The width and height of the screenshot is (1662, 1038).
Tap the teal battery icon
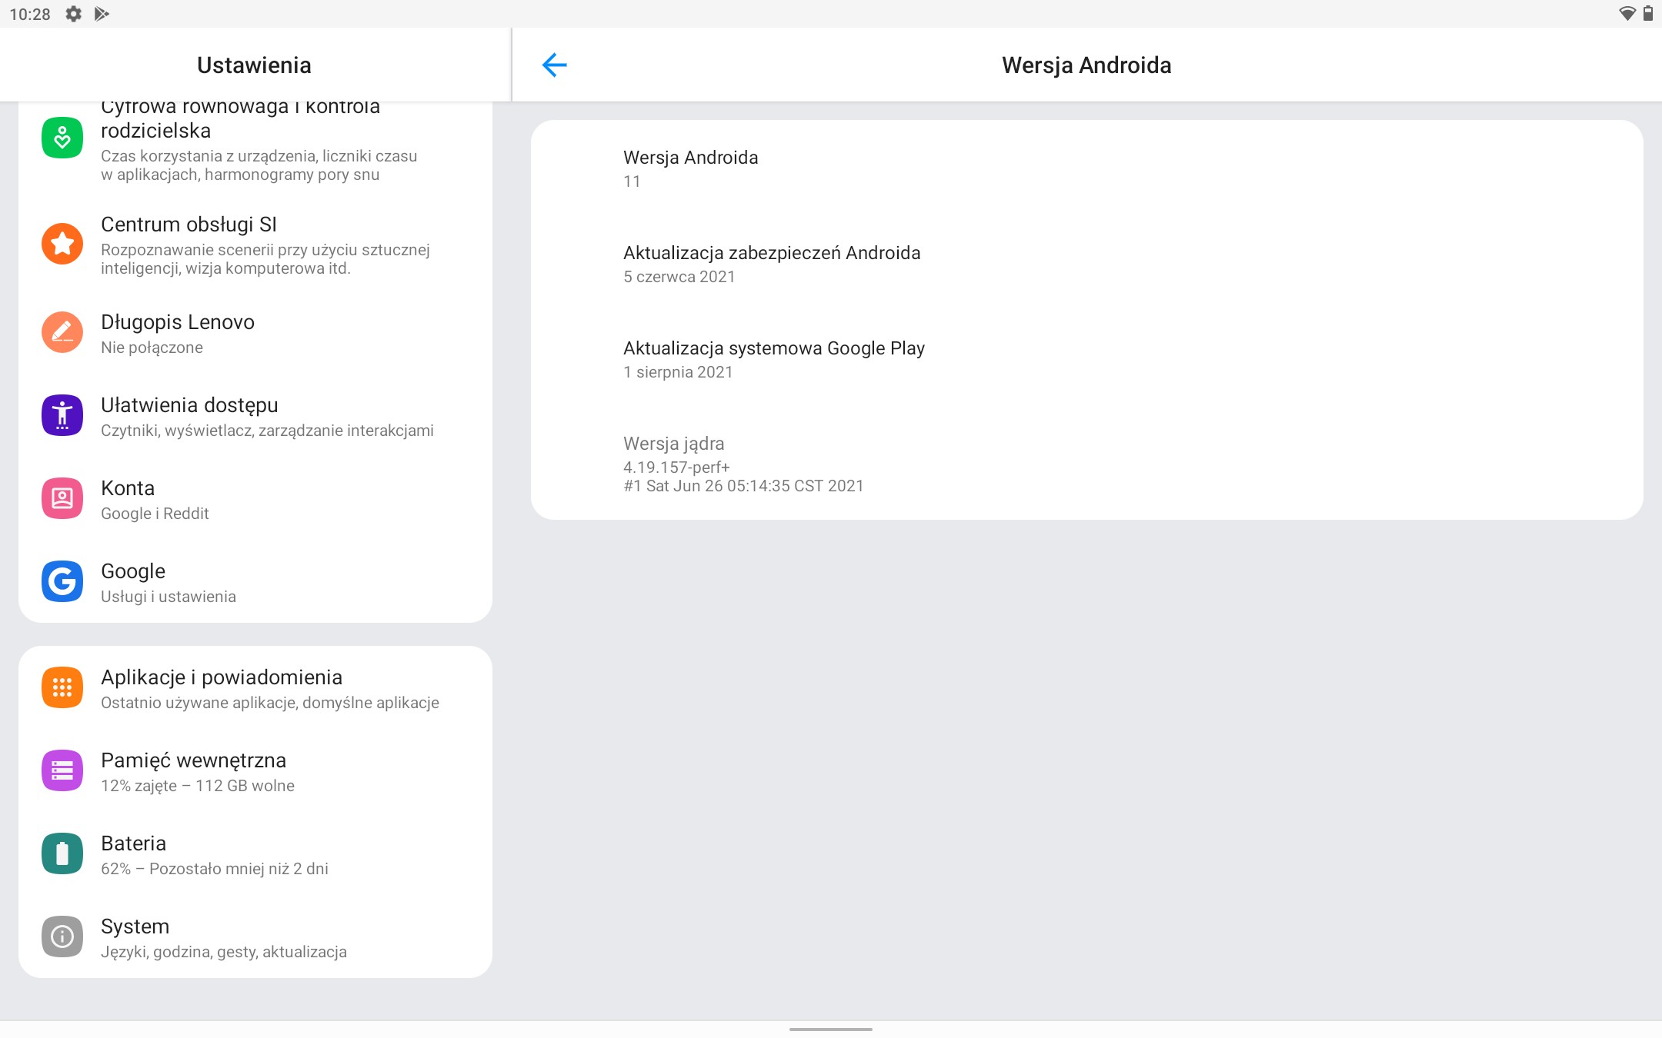62,853
